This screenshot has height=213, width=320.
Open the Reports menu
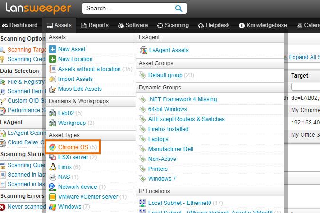pos(95,25)
